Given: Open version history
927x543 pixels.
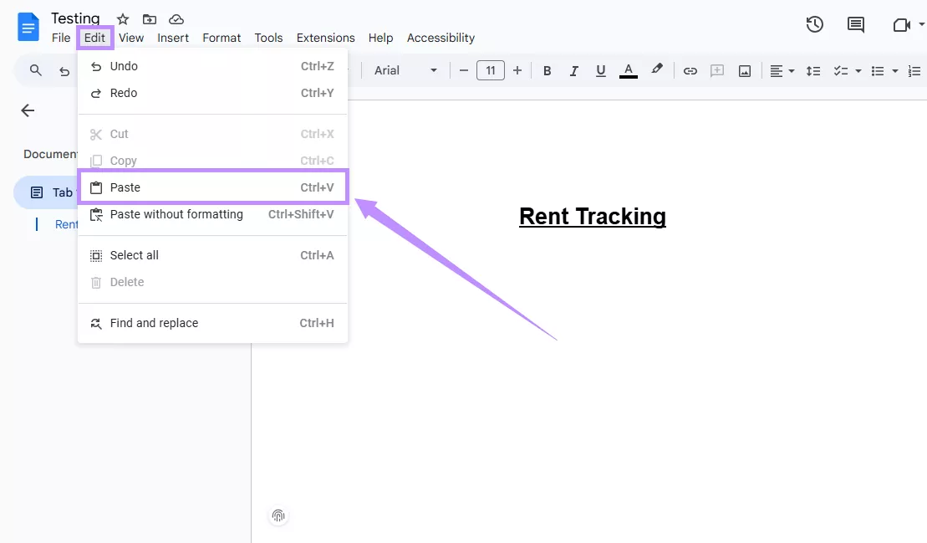Looking at the screenshot, I should 815,24.
